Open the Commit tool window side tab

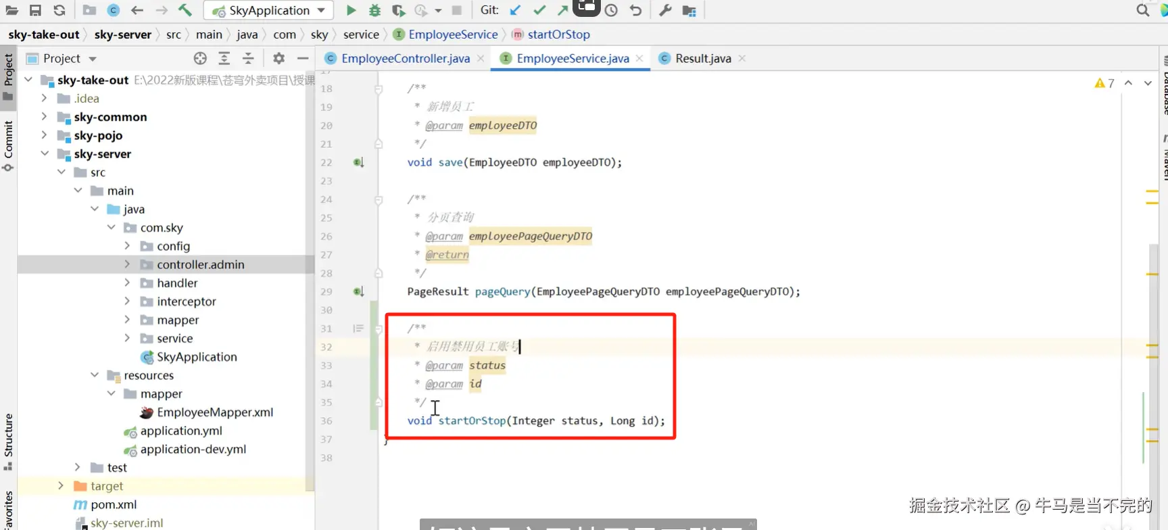click(8, 146)
